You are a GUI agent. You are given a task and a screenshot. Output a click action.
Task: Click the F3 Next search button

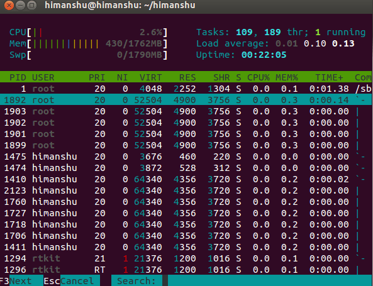coord(21,281)
